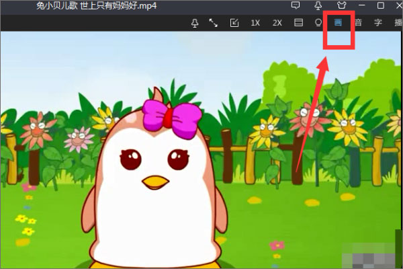The image size is (403, 269).
Task: Click the pin icon in the toolbar
Action: [195, 23]
